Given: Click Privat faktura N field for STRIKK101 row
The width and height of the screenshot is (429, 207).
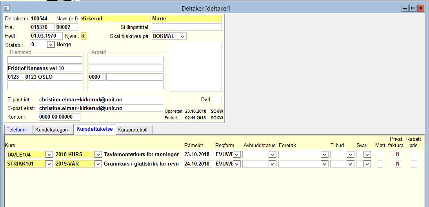Looking at the screenshot, I should pyautogui.click(x=398, y=164).
